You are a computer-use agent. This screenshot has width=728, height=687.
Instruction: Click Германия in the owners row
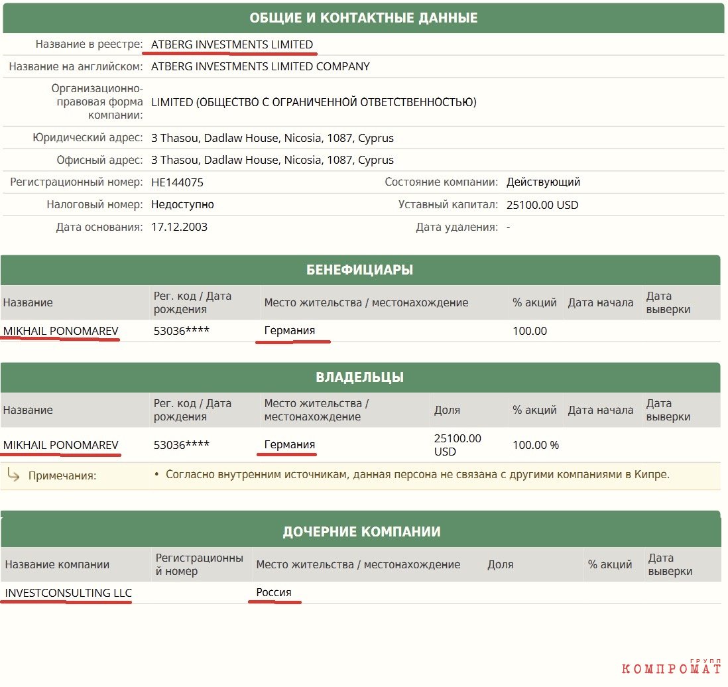point(290,444)
